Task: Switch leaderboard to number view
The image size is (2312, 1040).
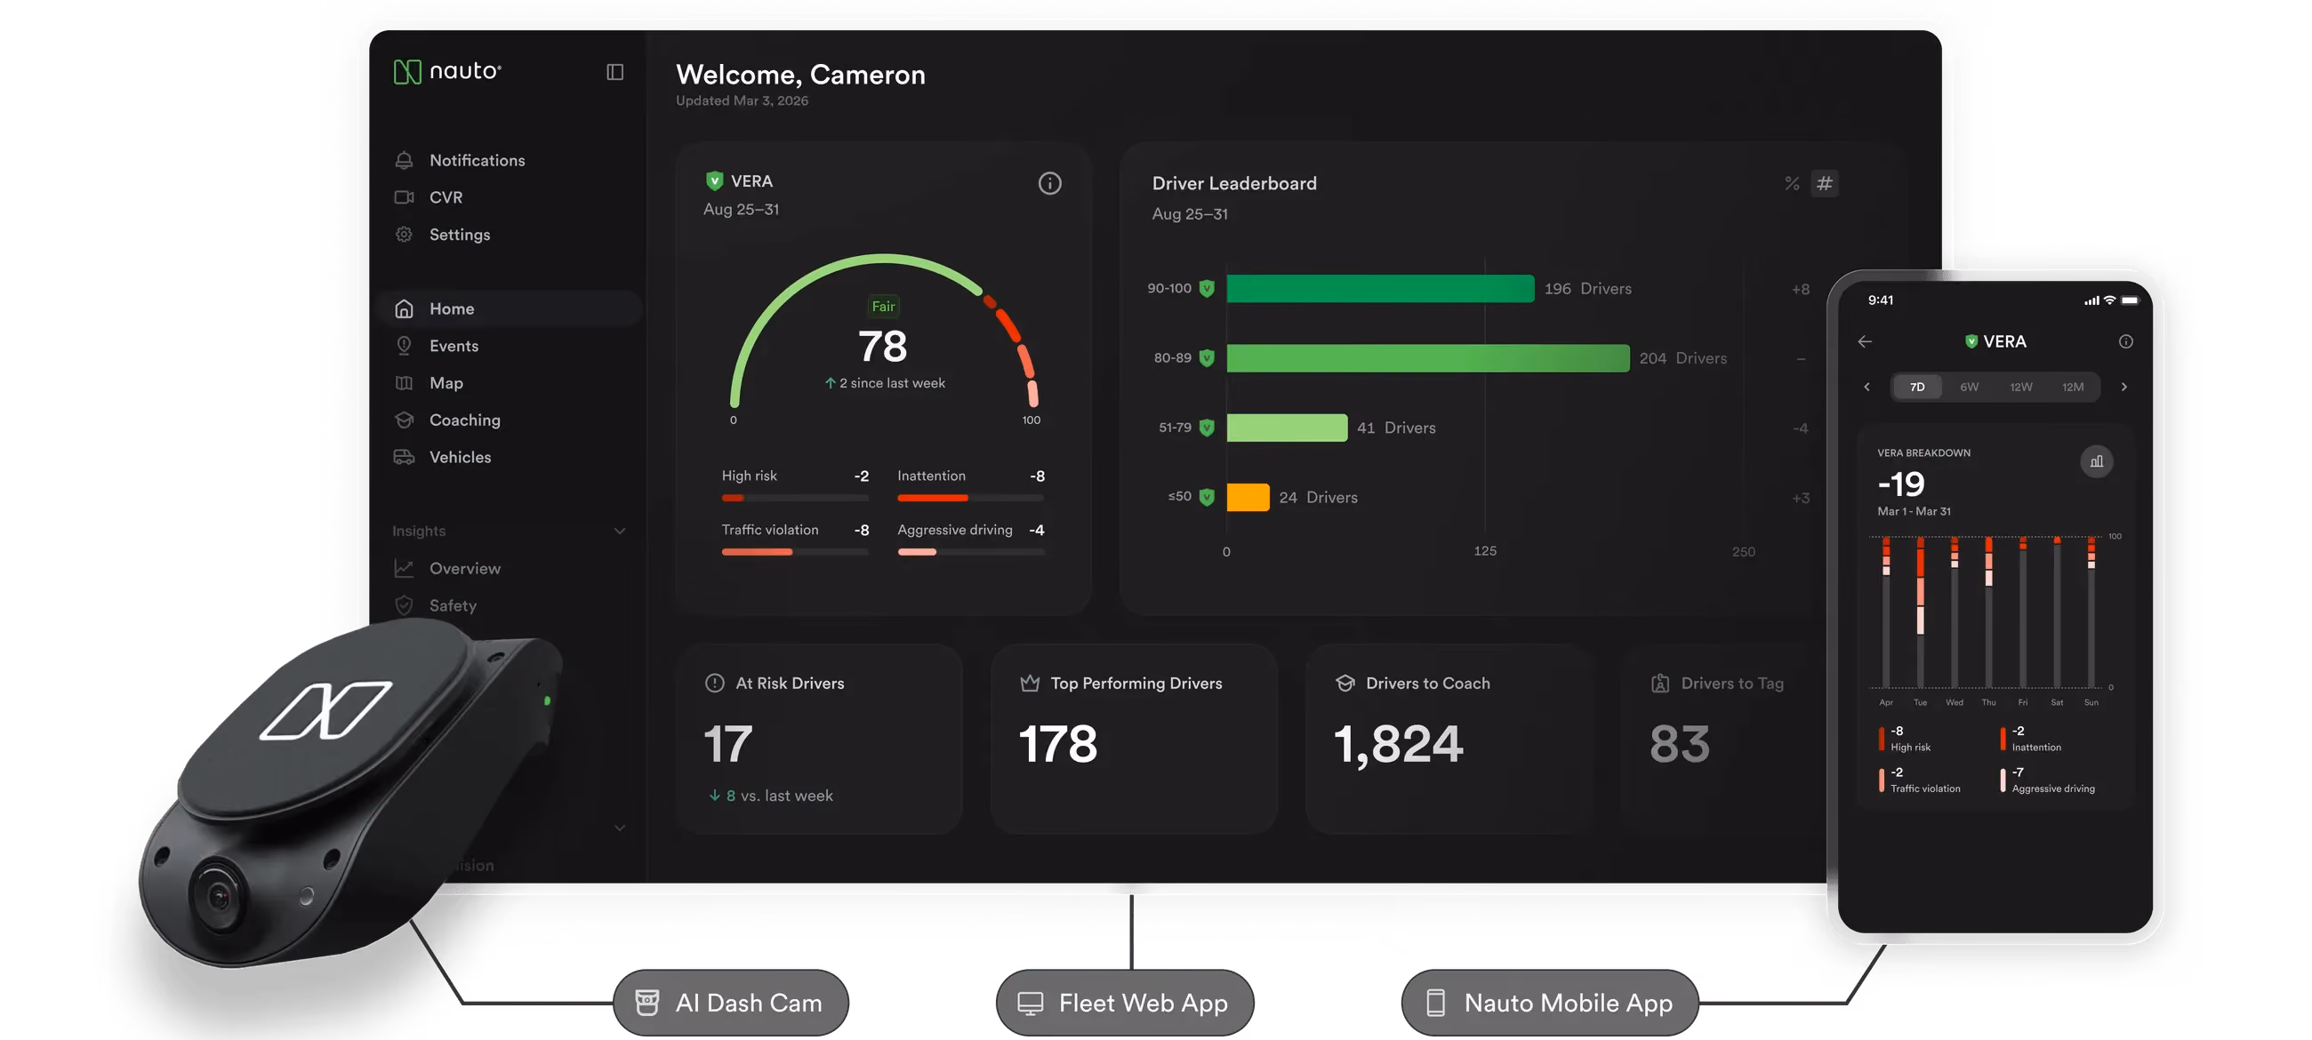Action: [1825, 184]
